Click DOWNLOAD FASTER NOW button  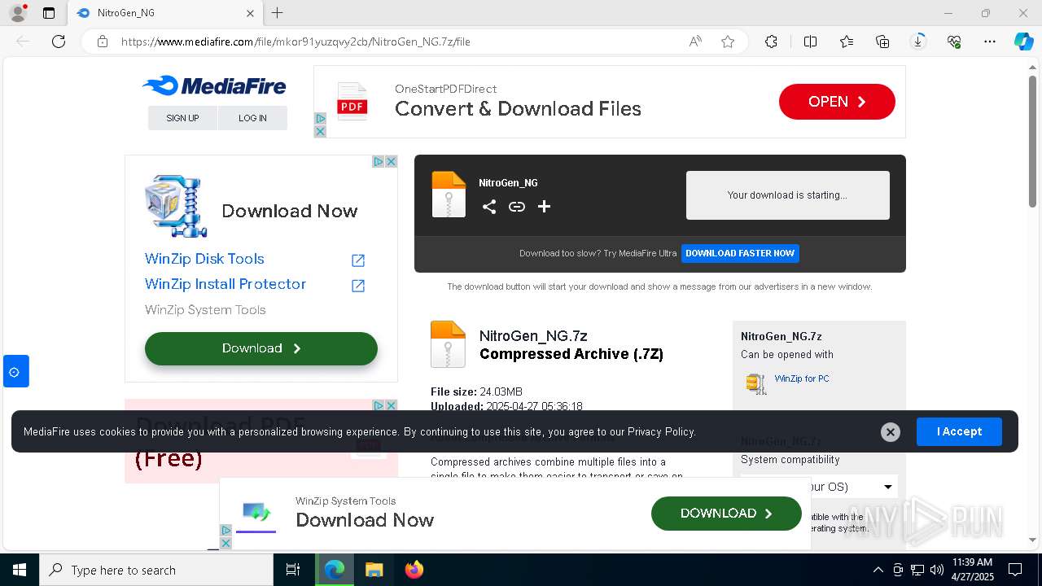coord(740,253)
